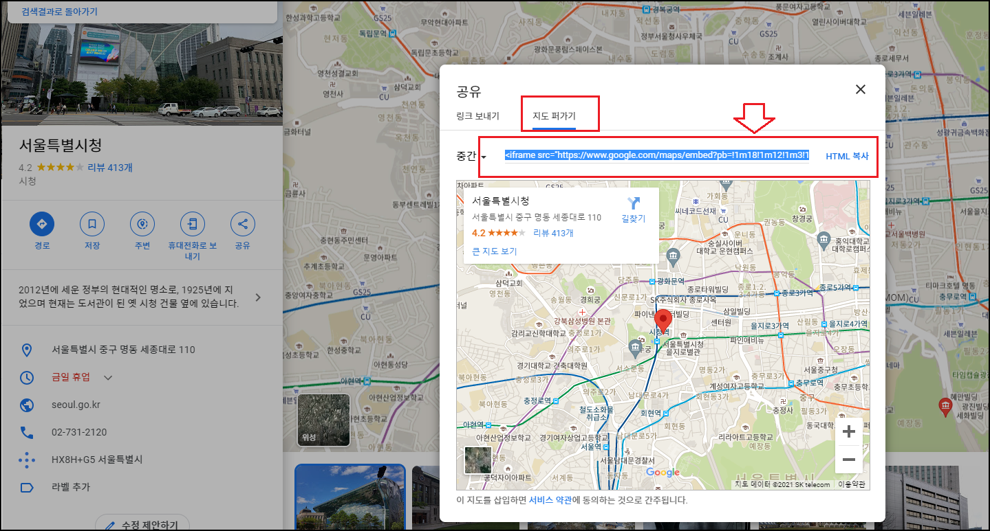Click the globe website icon
Viewport: 990px width, 531px height.
point(27,405)
